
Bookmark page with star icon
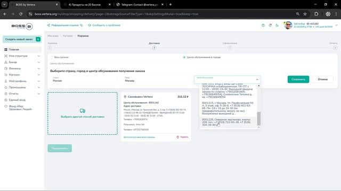click(305, 14)
